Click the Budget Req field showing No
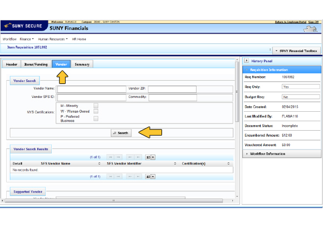This screenshot has height=228, width=323. point(301,97)
